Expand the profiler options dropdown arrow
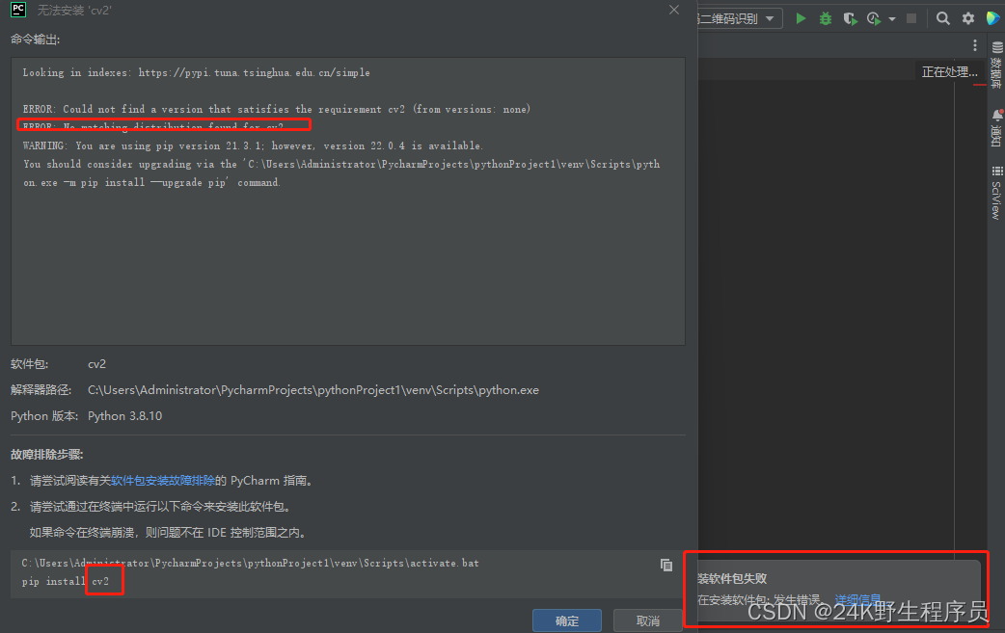 [x=891, y=19]
